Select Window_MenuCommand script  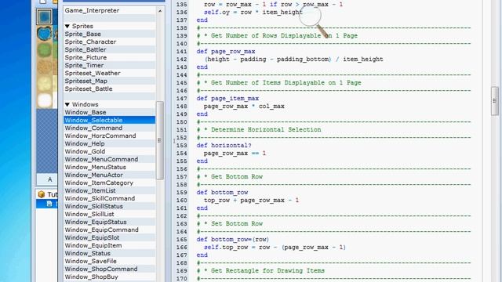(x=110, y=159)
